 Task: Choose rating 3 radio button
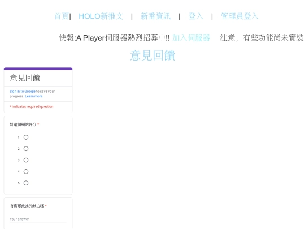point(26,160)
